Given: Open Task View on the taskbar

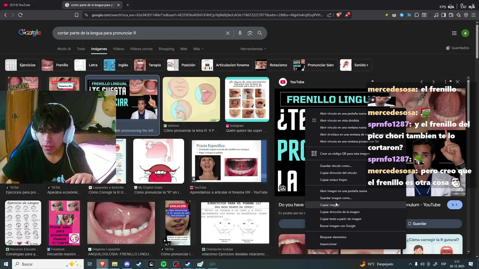Looking at the screenshot, I should coord(90,264).
